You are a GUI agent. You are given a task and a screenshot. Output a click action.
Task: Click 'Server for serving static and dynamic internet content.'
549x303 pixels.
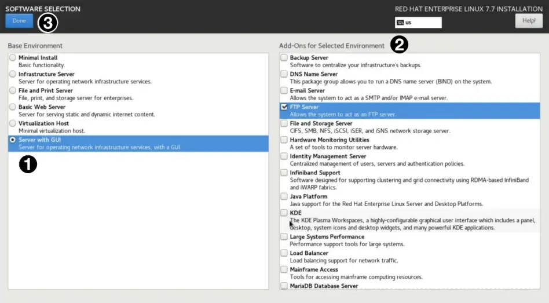(x=87, y=115)
